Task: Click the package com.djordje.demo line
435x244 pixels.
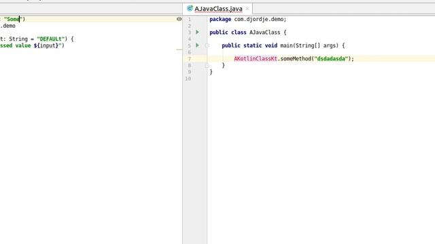Action: coord(247,19)
